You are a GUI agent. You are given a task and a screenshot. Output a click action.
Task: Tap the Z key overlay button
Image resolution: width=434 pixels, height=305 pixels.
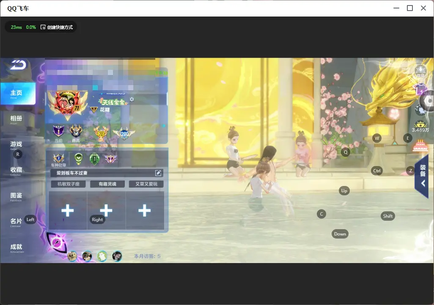(x=411, y=171)
